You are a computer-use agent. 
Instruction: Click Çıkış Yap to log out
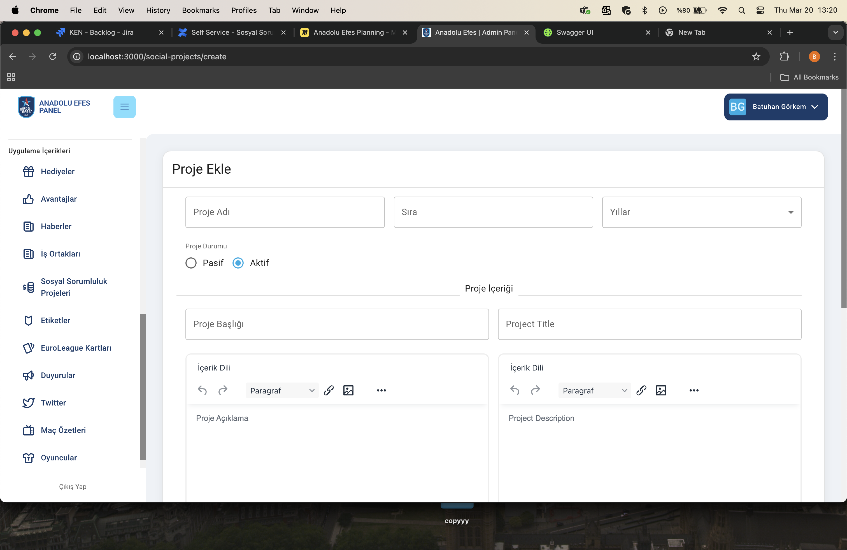(73, 486)
